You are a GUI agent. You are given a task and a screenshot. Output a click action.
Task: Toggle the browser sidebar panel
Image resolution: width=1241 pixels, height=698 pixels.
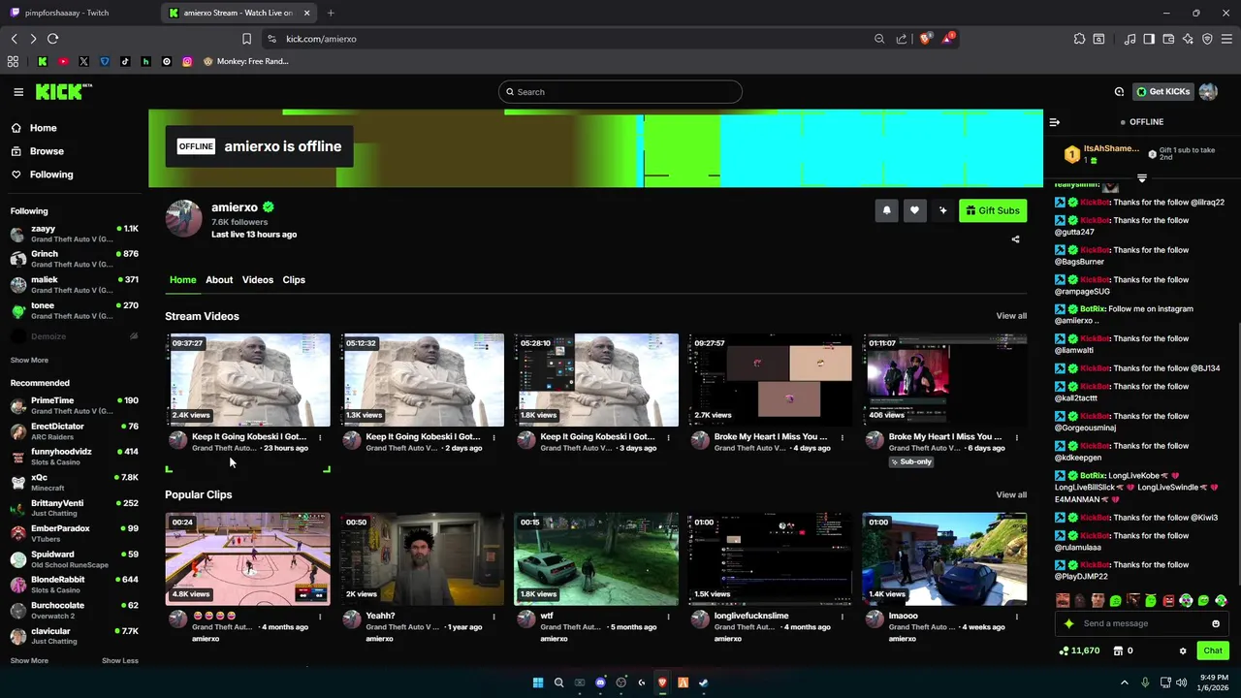click(x=1149, y=39)
